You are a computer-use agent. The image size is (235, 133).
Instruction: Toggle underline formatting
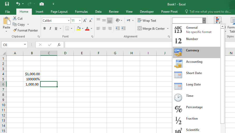click(x=56, y=28)
